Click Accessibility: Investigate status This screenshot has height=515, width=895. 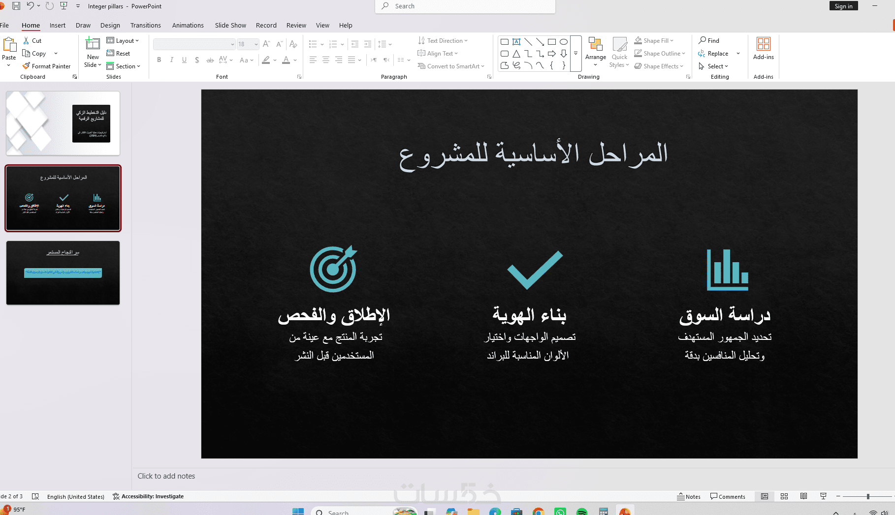148,496
